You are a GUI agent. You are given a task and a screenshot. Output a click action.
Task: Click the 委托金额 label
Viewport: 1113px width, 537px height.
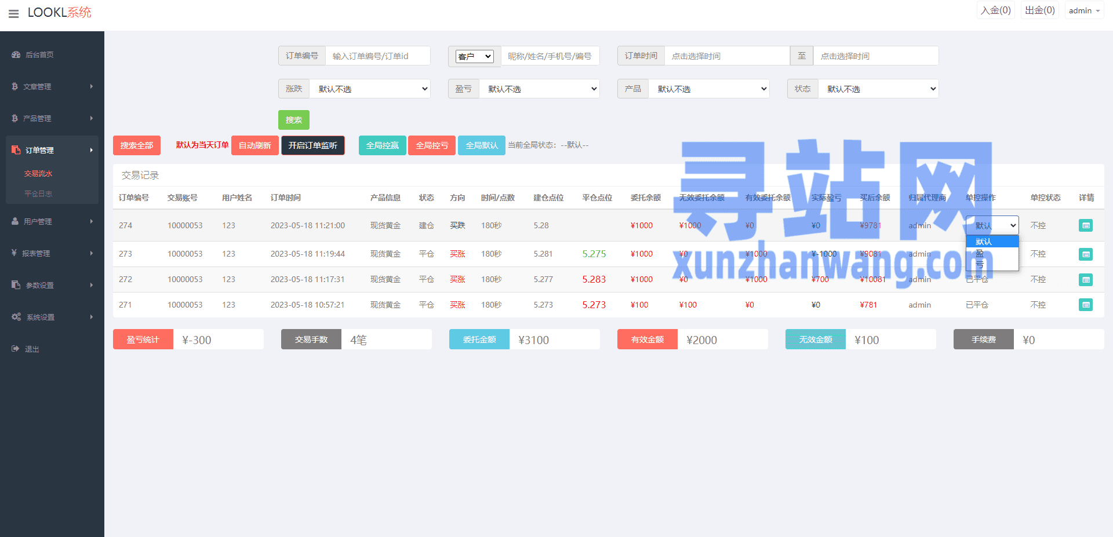[479, 339]
